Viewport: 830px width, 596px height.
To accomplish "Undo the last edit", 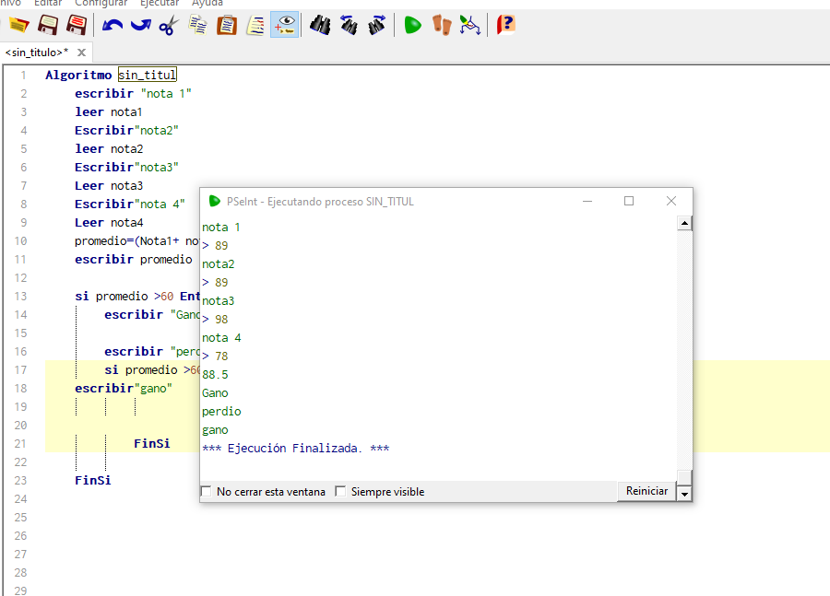I will (x=113, y=25).
